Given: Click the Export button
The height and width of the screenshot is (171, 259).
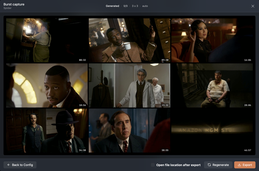Looking at the screenshot, I should (x=244, y=165).
